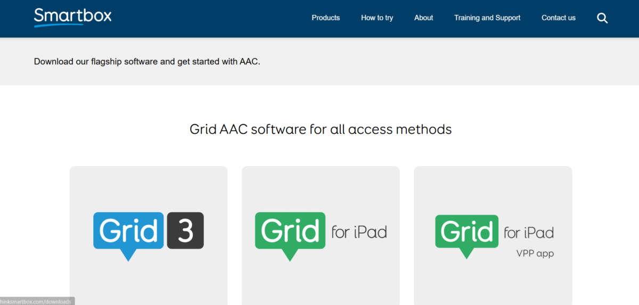639x305 pixels.
Task: Click the Smartbox logo in header
Action: (73, 17)
